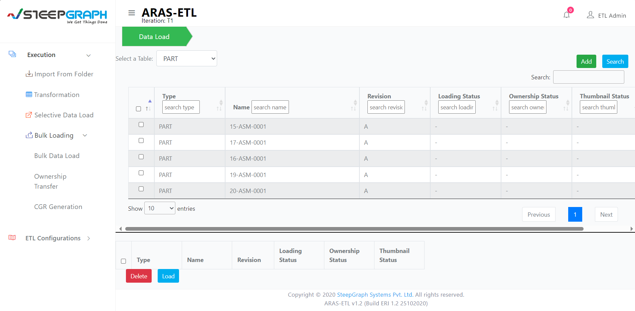Check the checkbox for row 20-ASM-0001
The height and width of the screenshot is (311, 635).
click(x=141, y=189)
